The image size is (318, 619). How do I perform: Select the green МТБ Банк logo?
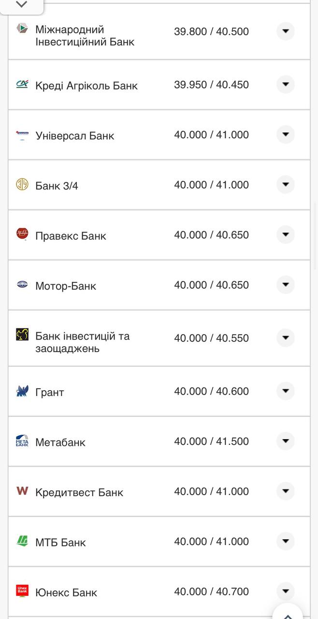click(x=22, y=541)
